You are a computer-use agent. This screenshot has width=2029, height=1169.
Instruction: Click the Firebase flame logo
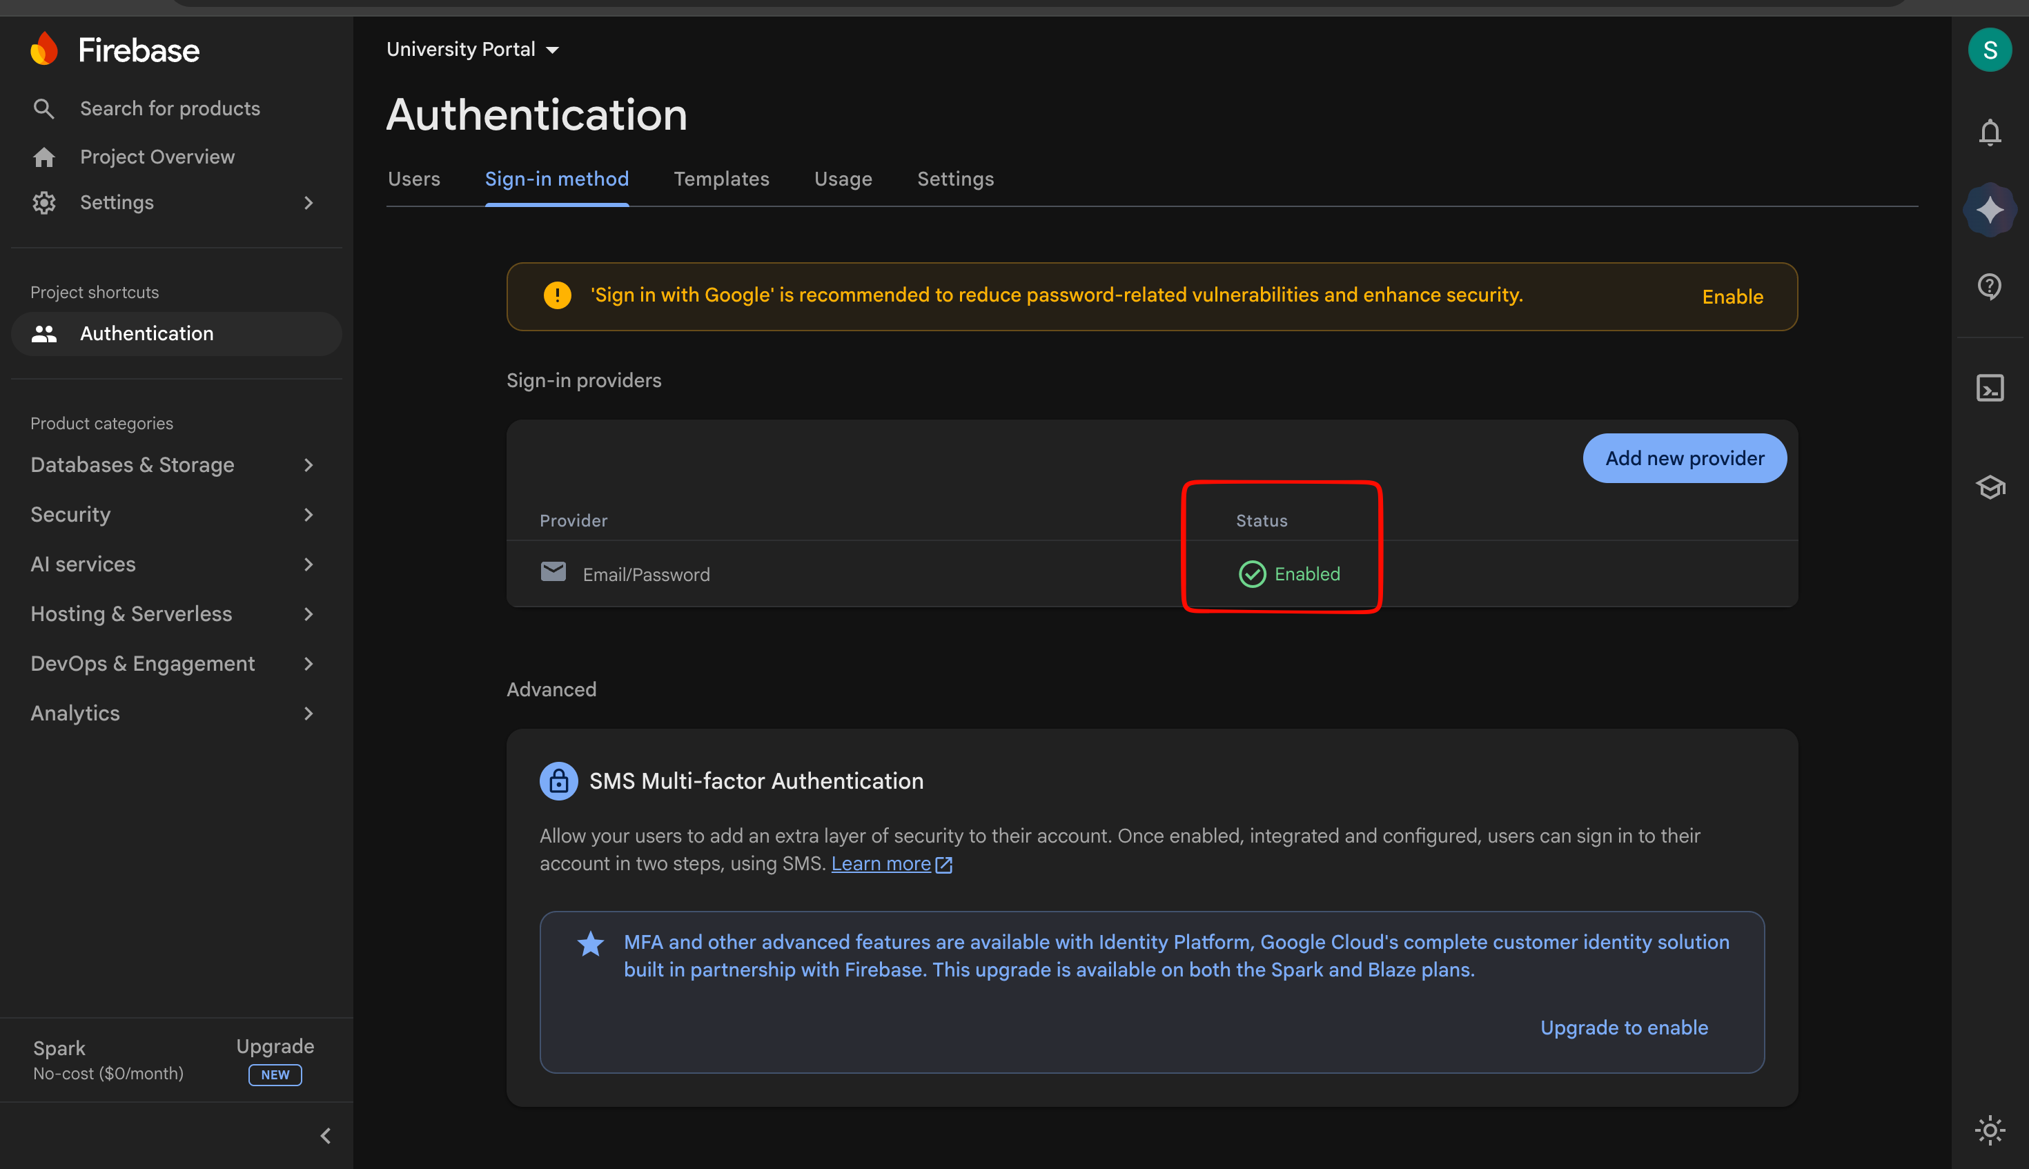coord(44,49)
